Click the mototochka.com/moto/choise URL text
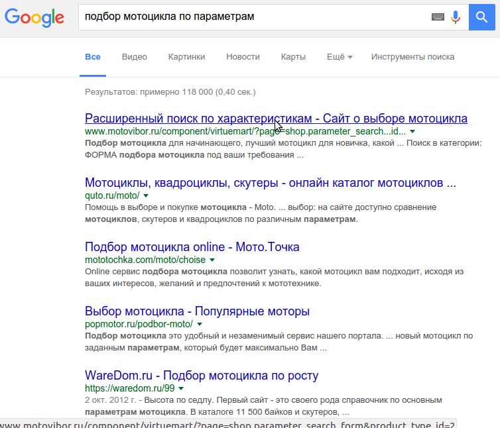This screenshot has width=500, height=428. pos(145,260)
